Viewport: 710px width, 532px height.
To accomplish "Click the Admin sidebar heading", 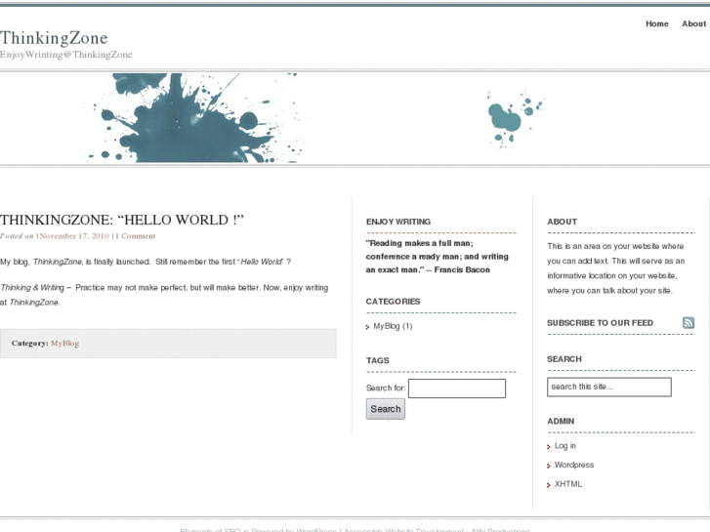I will [x=561, y=421].
